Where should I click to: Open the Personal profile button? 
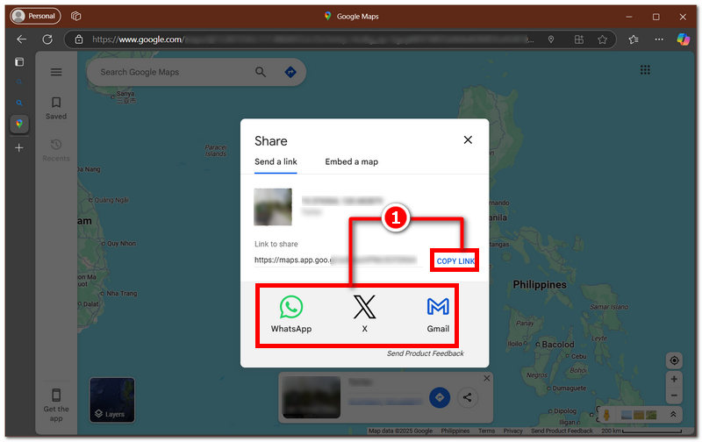pos(35,16)
